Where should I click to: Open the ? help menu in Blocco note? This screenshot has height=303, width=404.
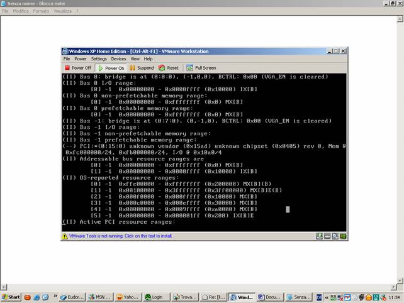click(x=77, y=11)
